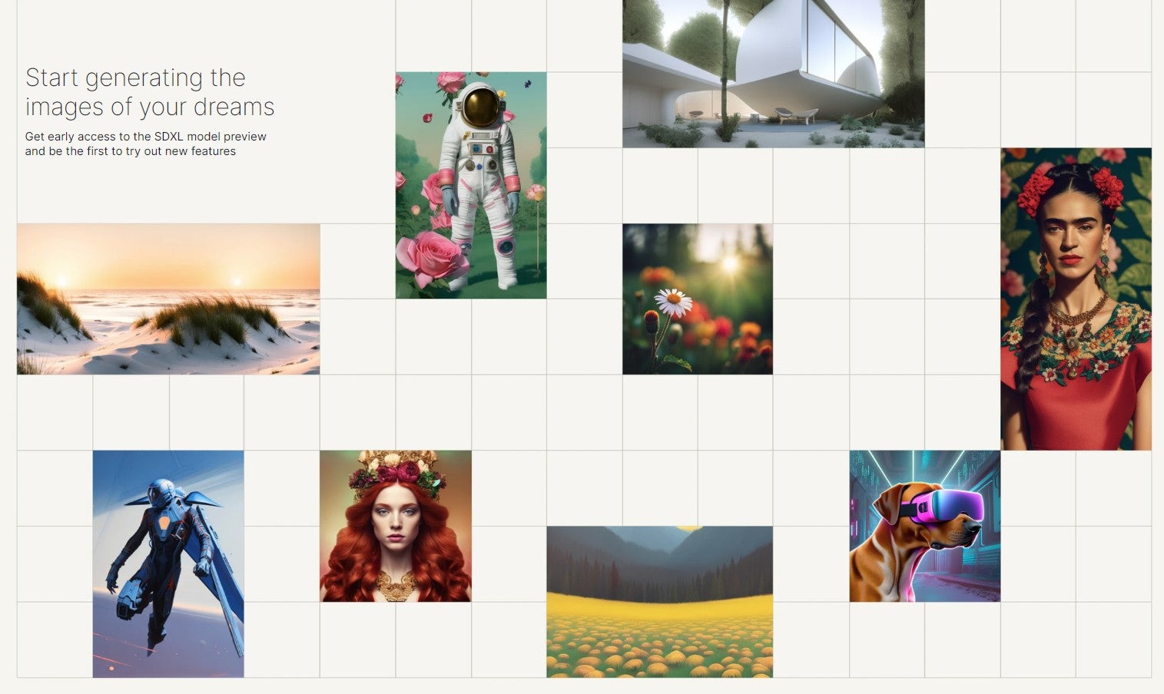Click the yellow flower field landscape
The image size is (1164, 694).
(x=660, y=602)
